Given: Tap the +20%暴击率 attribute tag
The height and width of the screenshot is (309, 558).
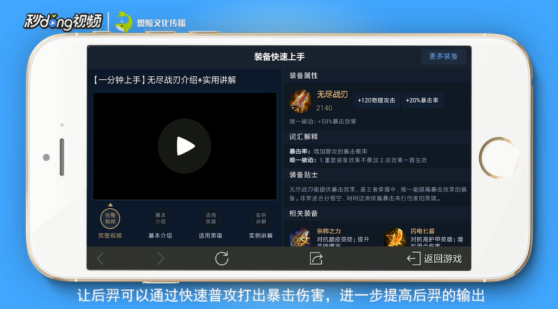Looking at the screenshot, I should coord(422,100).
